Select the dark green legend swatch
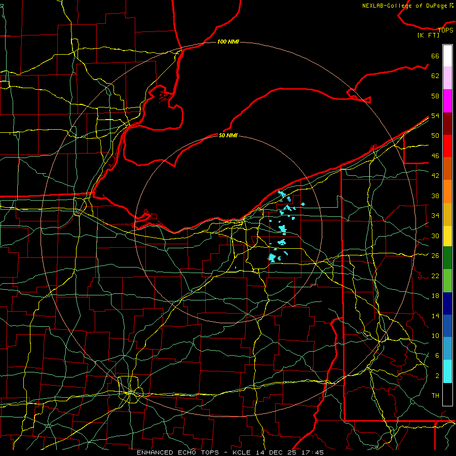 447,258
